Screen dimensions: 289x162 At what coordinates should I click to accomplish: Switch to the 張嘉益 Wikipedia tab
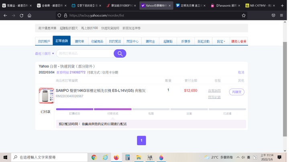(x=17, y=6)
